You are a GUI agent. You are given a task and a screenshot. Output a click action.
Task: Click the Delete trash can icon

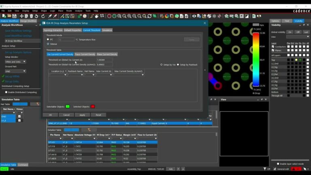pyautogui.click(x=31, y=16)
